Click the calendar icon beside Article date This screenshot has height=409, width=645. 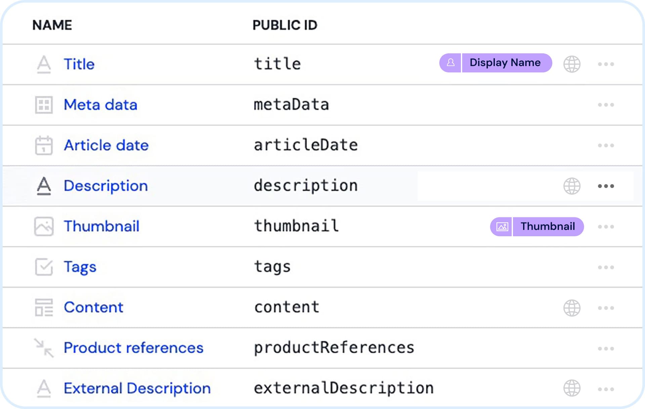[44, 145]
